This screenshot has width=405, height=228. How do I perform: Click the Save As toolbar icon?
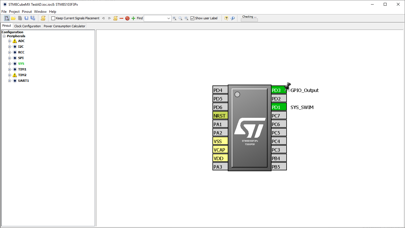[x=33, y=18]
